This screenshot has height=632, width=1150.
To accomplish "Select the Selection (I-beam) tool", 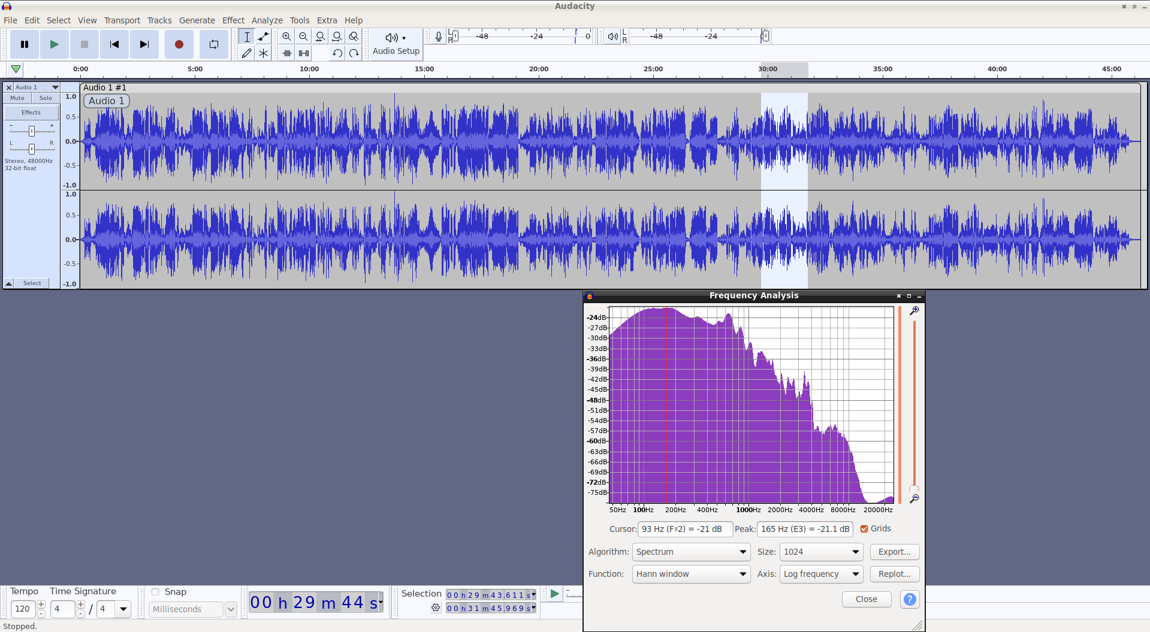I will tap(246, 37).
